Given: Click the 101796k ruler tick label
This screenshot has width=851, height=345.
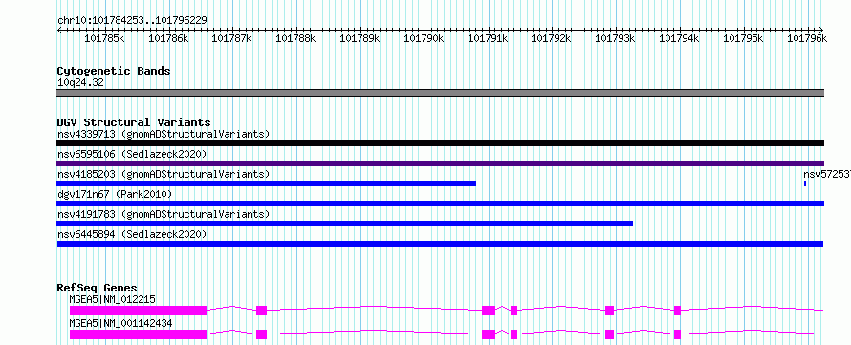Looking at the screenshot, I should pyautogui.click(x=807, y=38).
